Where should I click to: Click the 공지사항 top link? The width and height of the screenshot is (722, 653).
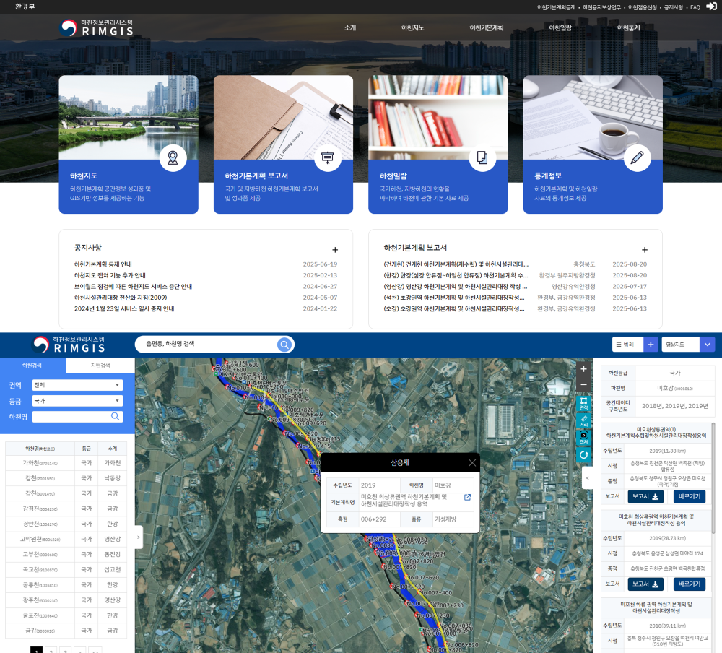click(x=673, y=7)
